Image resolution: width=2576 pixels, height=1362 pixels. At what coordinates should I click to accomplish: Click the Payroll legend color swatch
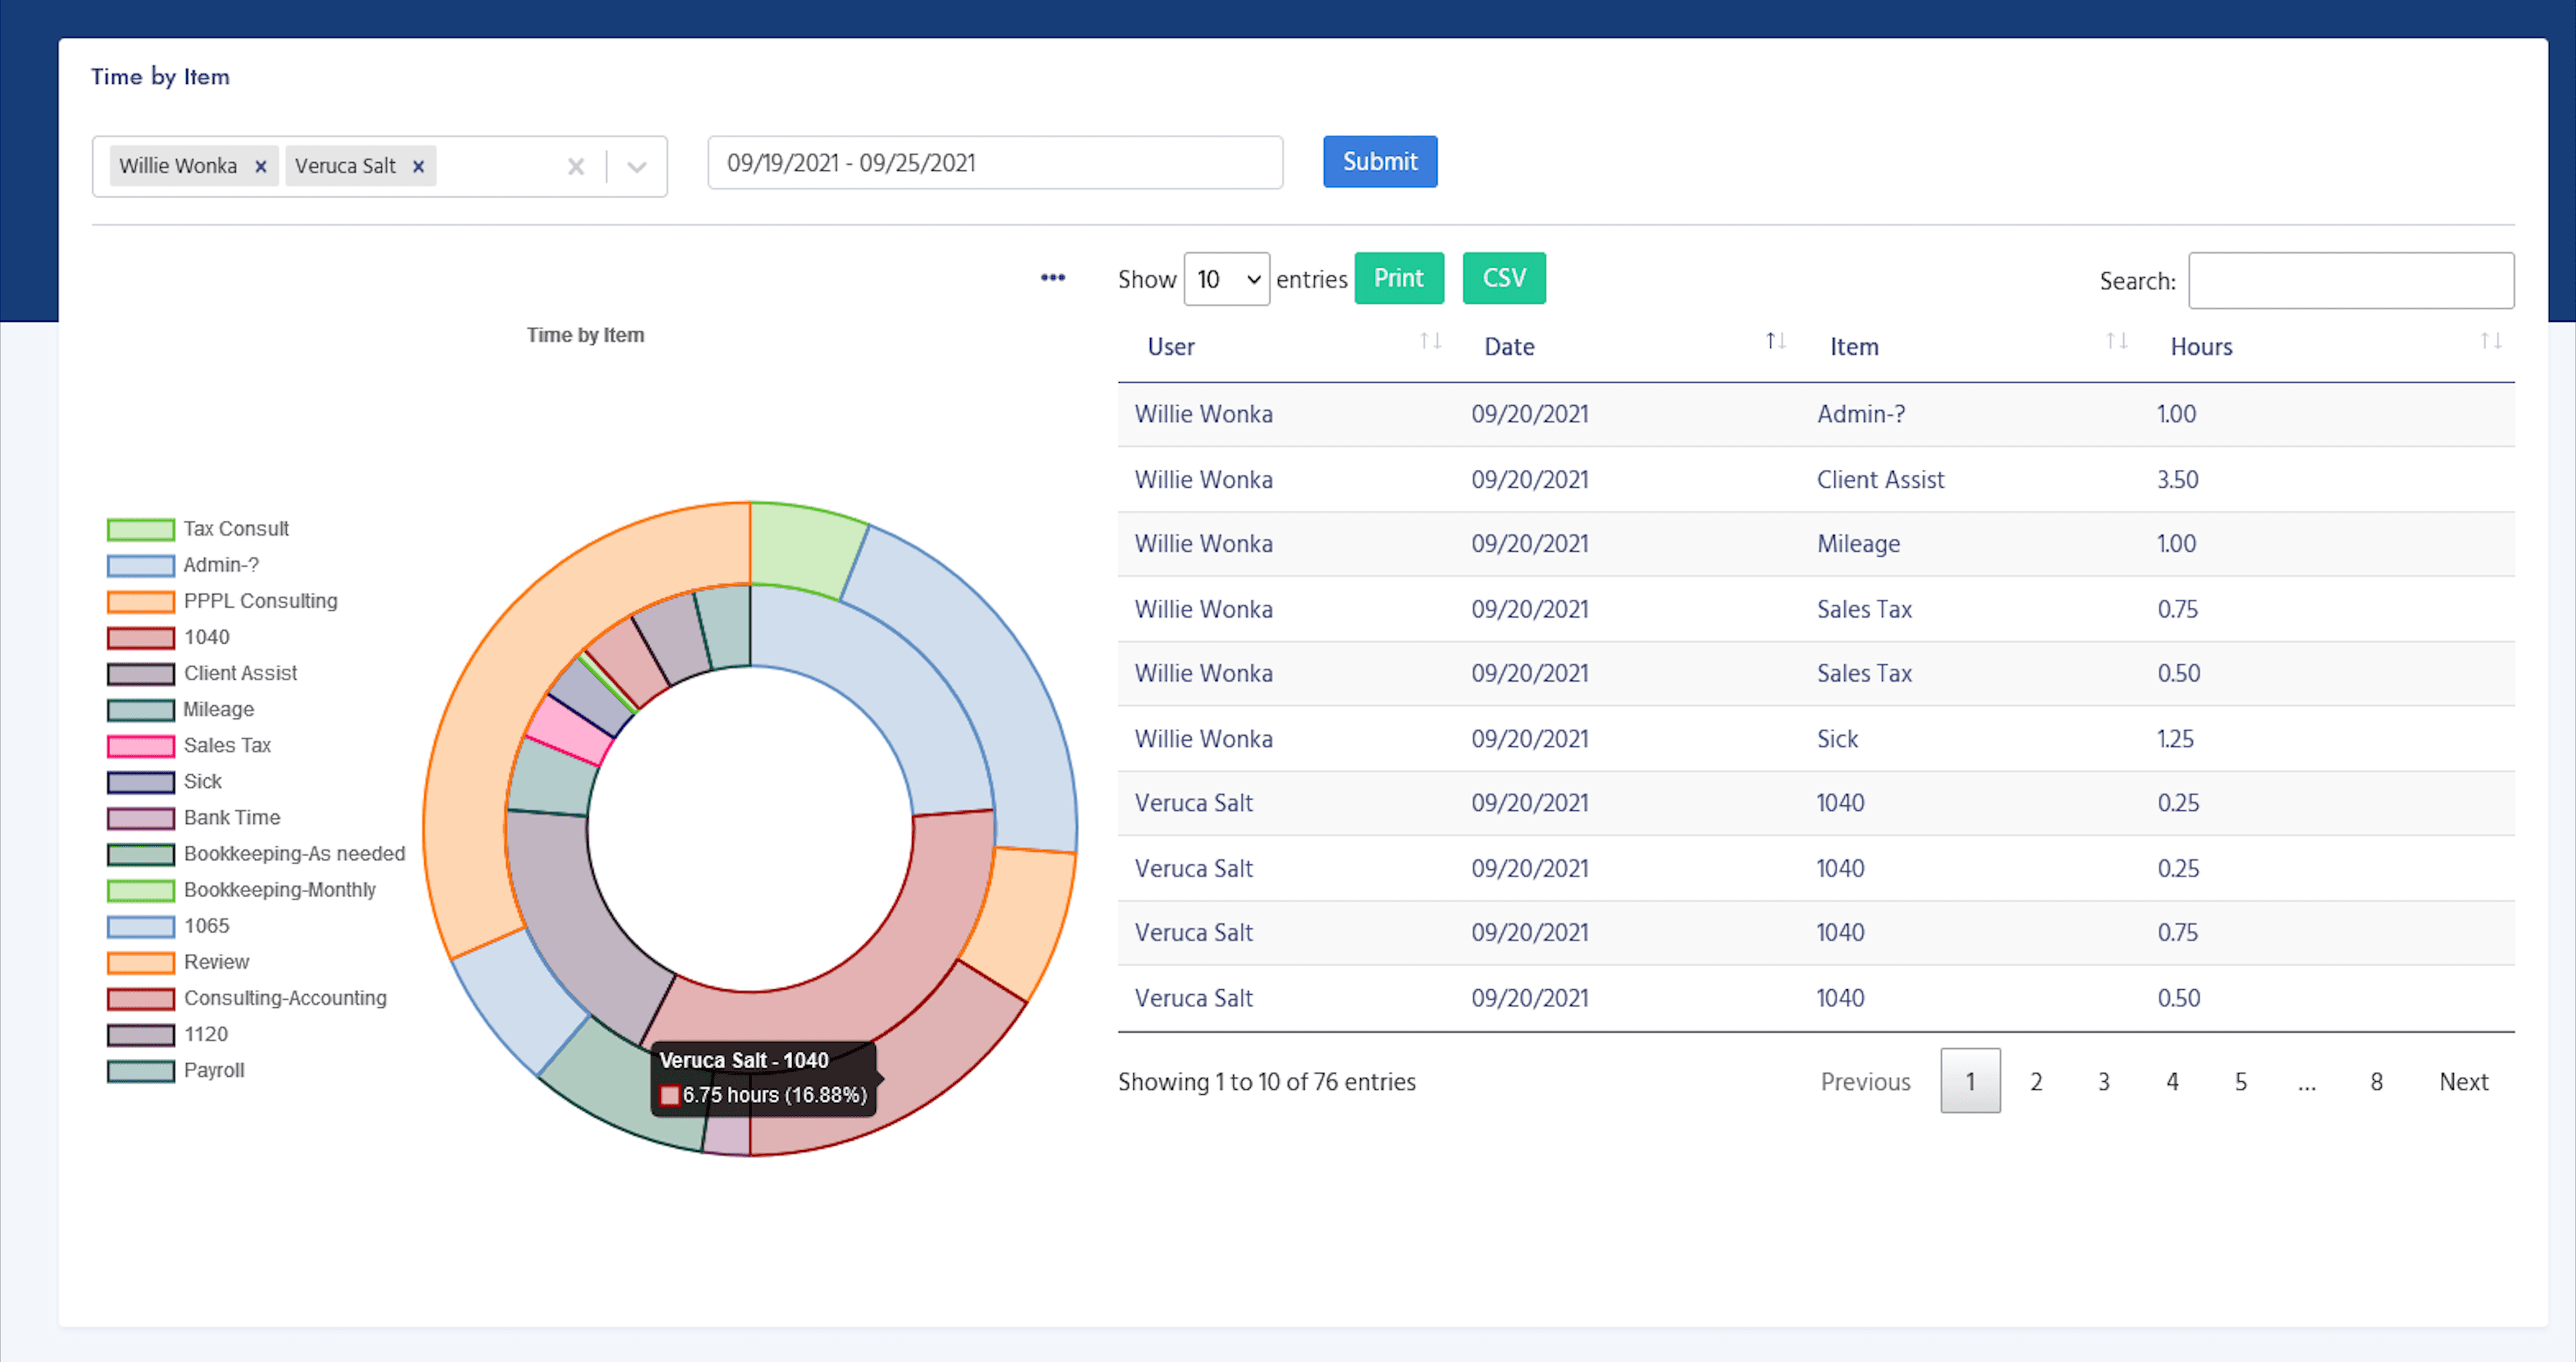(141, 1071)
